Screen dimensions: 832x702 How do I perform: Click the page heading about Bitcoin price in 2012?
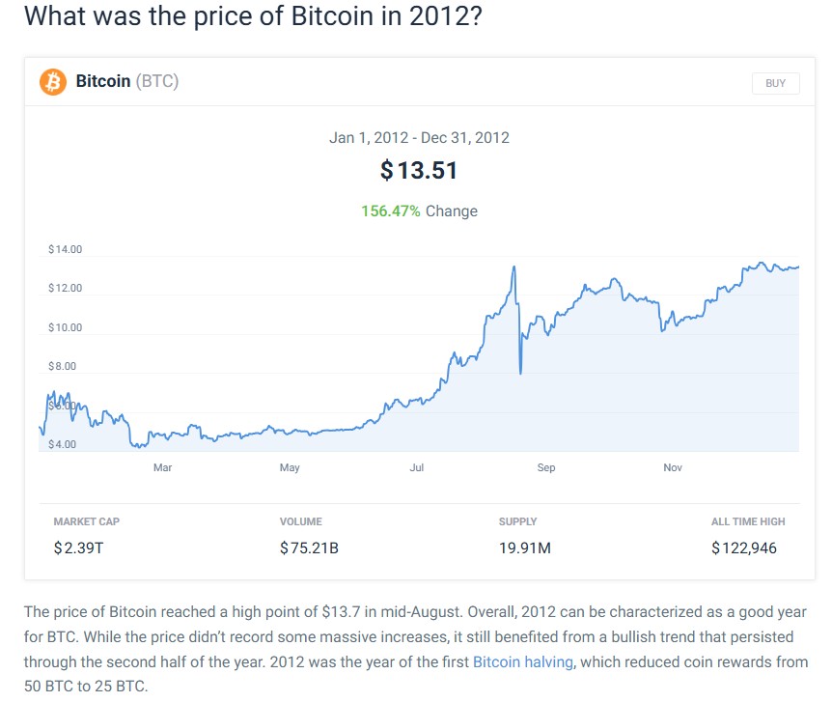click(253, 16)
